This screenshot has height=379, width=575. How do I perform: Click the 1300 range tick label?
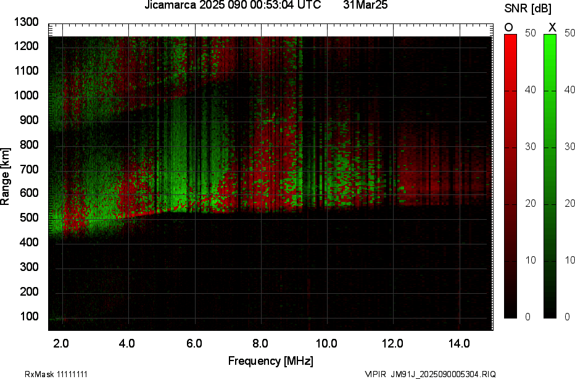[x=26, y=22]
